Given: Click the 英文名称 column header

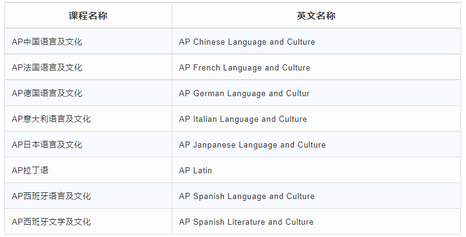Looking at the screenshot, I should (316, 16).
